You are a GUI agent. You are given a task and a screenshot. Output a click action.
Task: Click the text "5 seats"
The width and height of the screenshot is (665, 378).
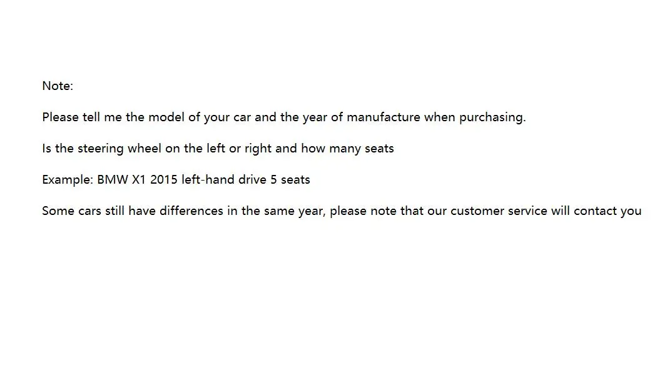tap(290, 180)
